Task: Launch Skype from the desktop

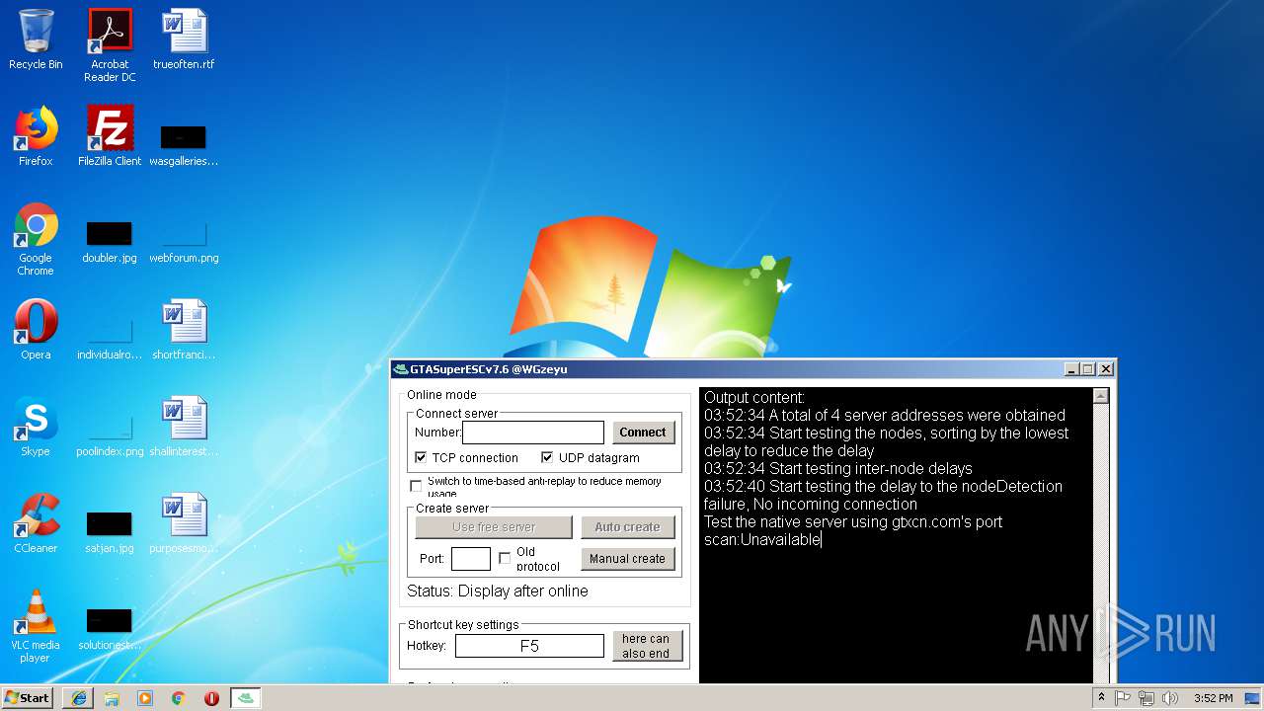Action: coord(36,427)
